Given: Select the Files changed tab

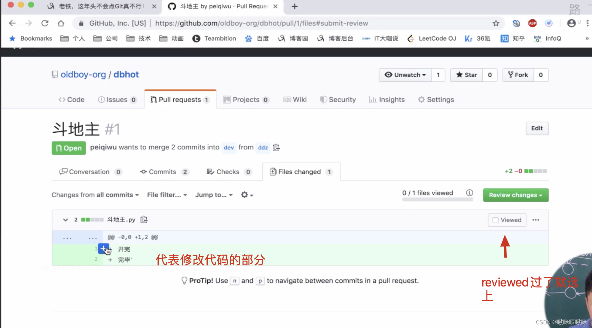Looking at the screenshot, I should tap(301, 172).
